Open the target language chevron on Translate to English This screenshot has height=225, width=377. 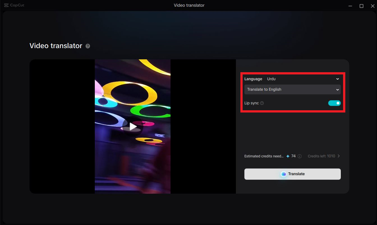point(337,90)
